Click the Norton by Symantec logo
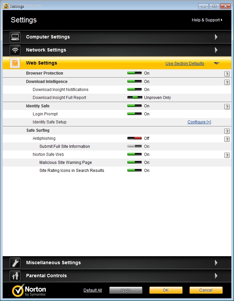Image resolution: width=234 pixels, height=301 pixels. click(x=29, y=290)
